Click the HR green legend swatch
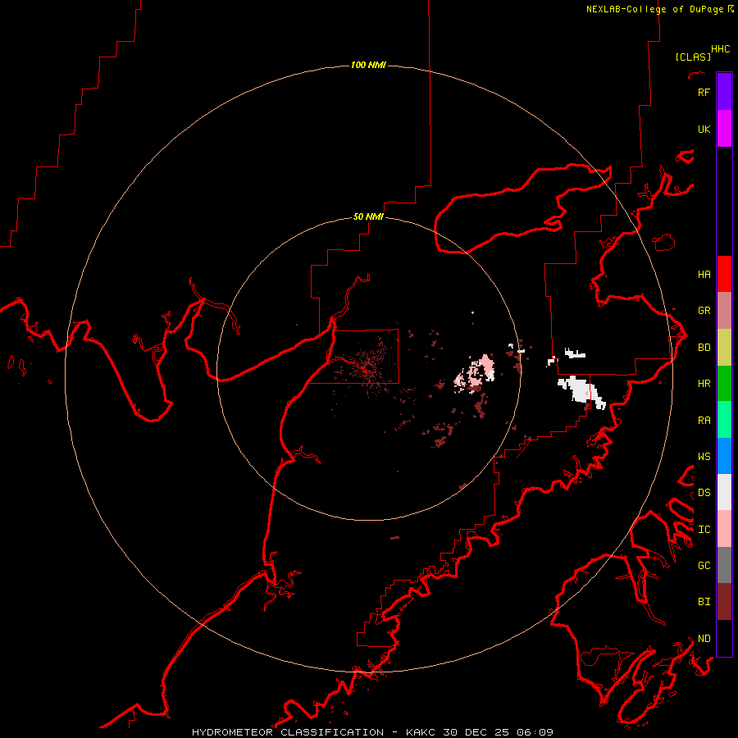738x738 pixels. (724, 384)
